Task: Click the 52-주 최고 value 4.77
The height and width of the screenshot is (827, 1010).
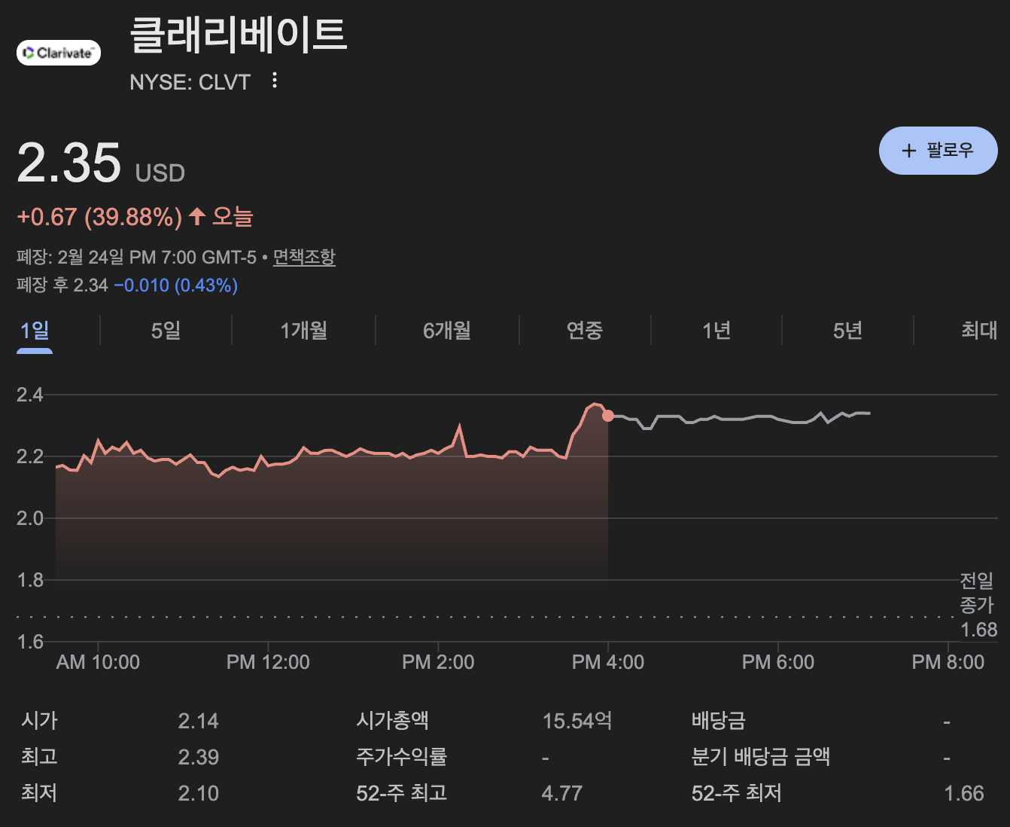Action: pyautogui.click(x=562, y=793)
